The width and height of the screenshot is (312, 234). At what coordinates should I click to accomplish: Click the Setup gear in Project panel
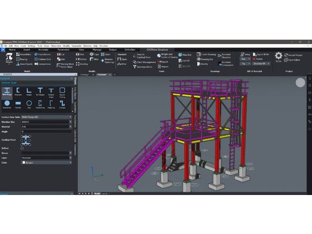click(278, 57)
